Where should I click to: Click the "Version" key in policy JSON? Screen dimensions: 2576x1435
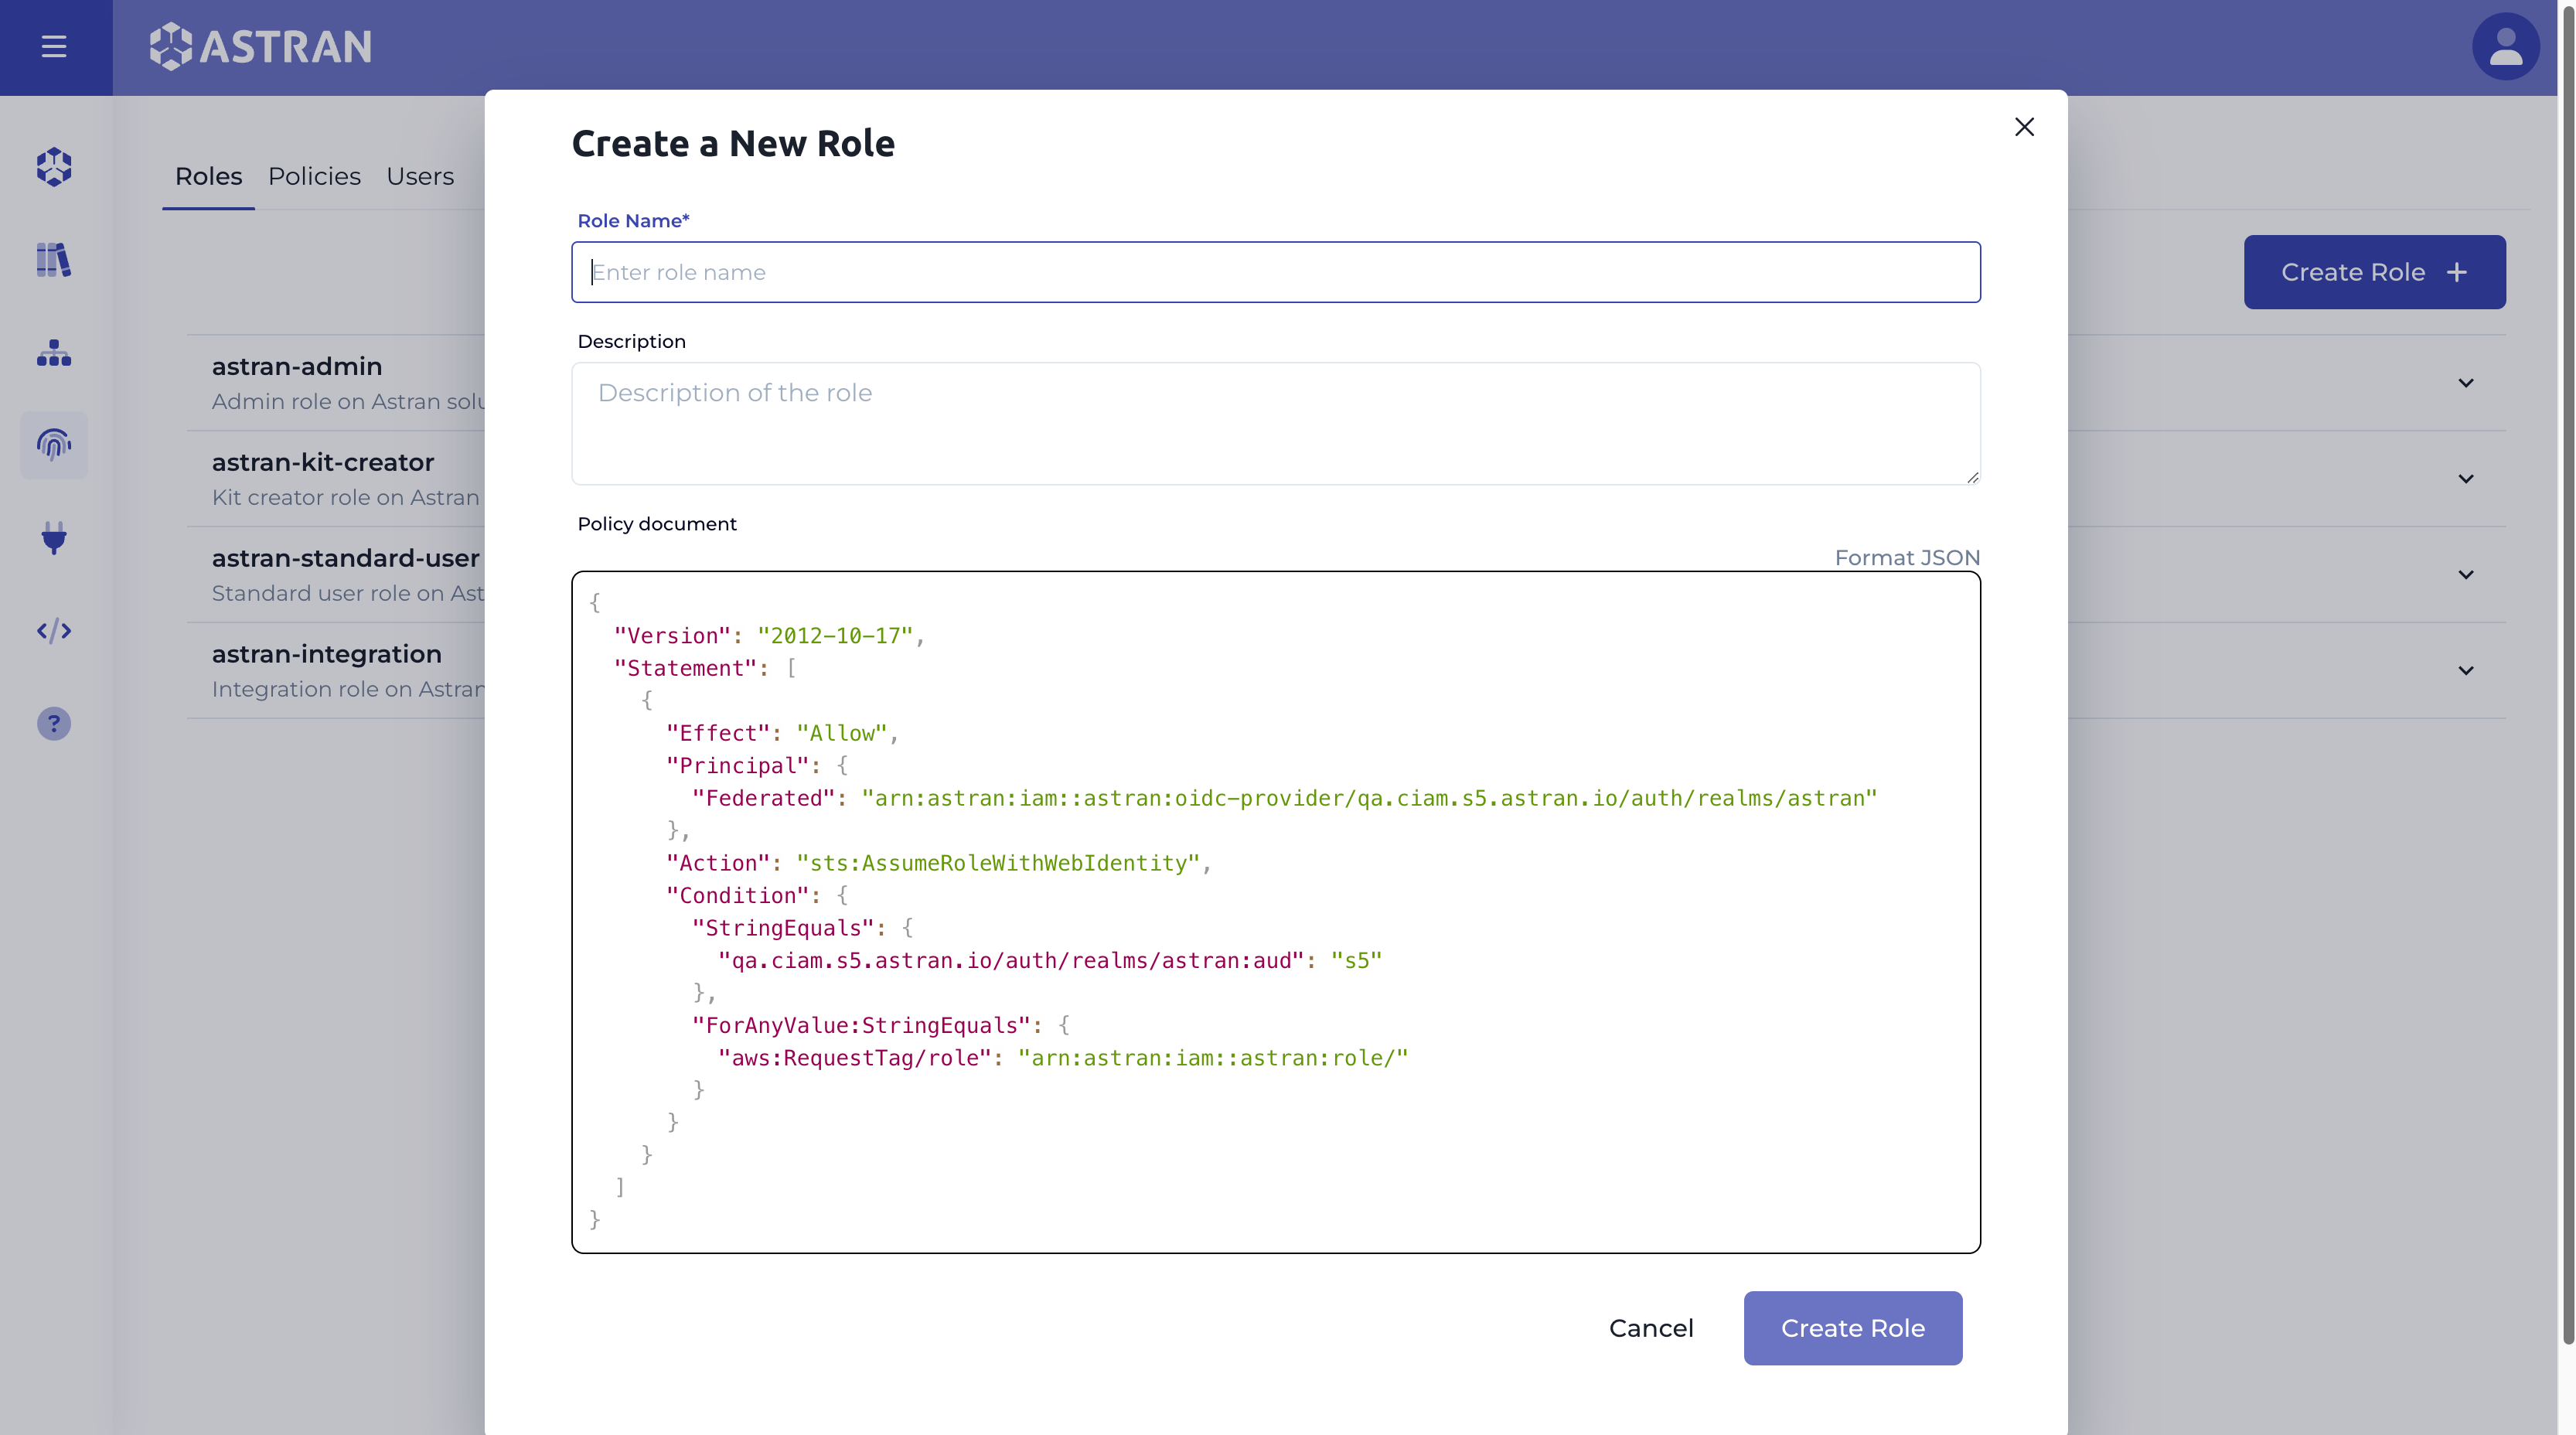tap(672, 636)
